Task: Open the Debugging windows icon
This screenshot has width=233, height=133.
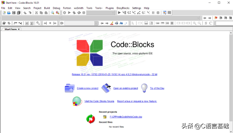Action: [165, 13]
